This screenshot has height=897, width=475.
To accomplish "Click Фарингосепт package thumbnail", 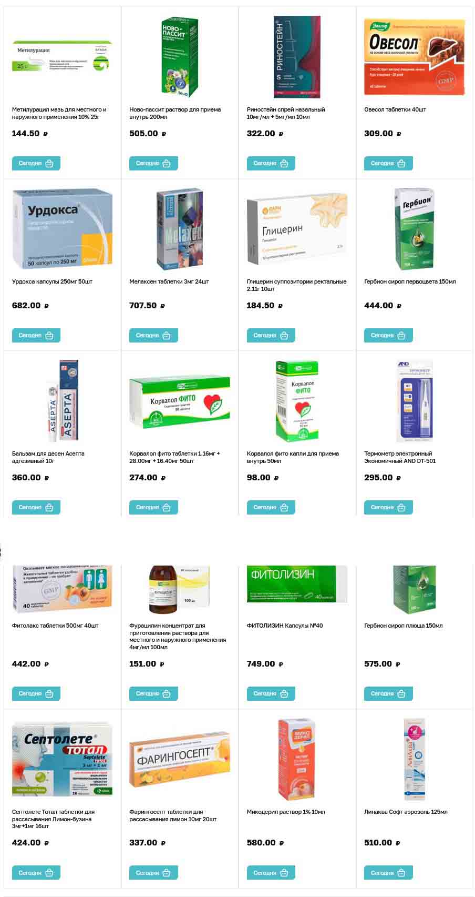I will [180, 758].
